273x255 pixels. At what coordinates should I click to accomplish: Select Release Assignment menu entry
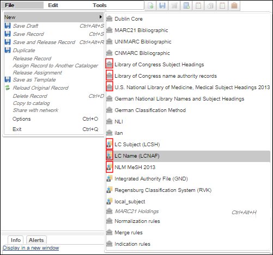(x=37, y=73)
